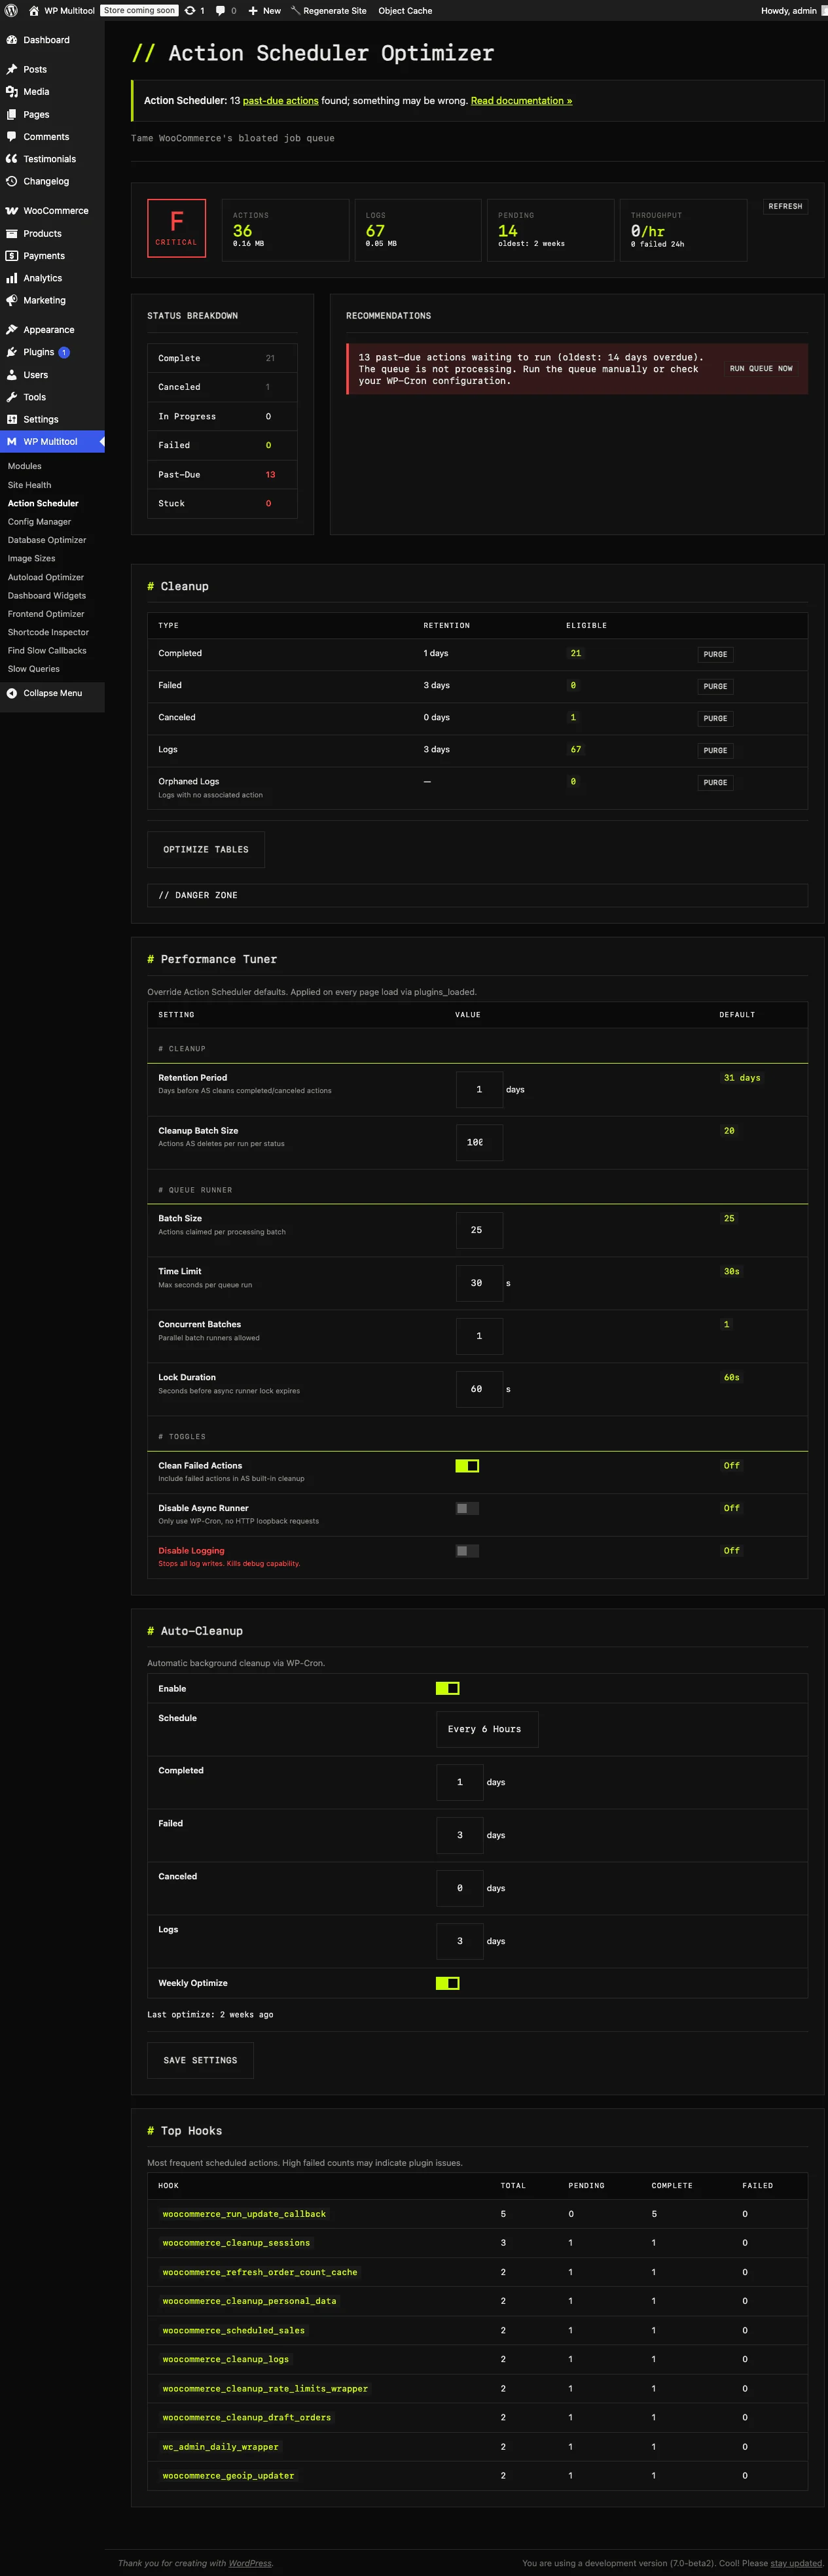Click the Tools wrench icon
The width and height of the screenshot is (828, 2576).
(x=12, y=397)
